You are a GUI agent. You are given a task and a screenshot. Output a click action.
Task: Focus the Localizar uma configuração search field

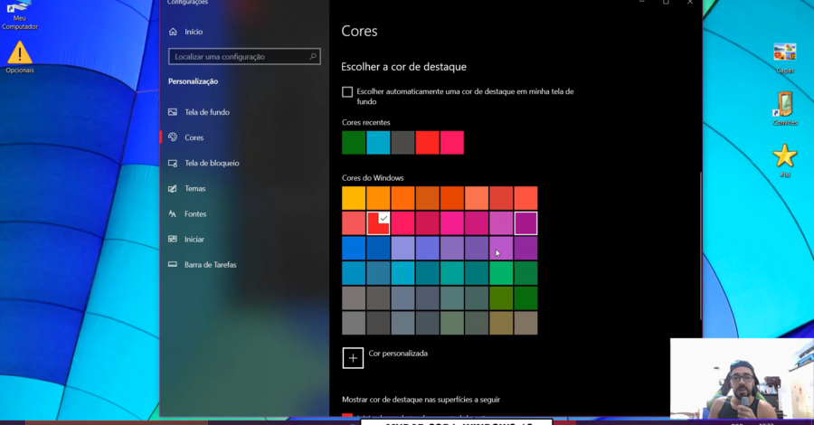pos(244,57)
